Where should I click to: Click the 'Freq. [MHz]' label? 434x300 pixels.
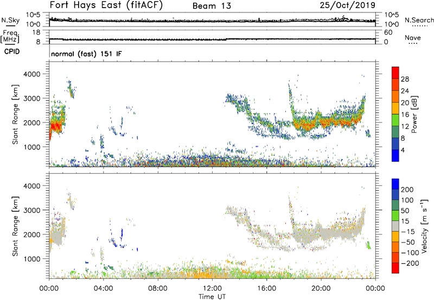point(10,37)
